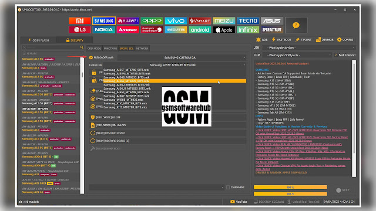
Task: Open the Huawei brand section
Action: click(x=128, y=21)
